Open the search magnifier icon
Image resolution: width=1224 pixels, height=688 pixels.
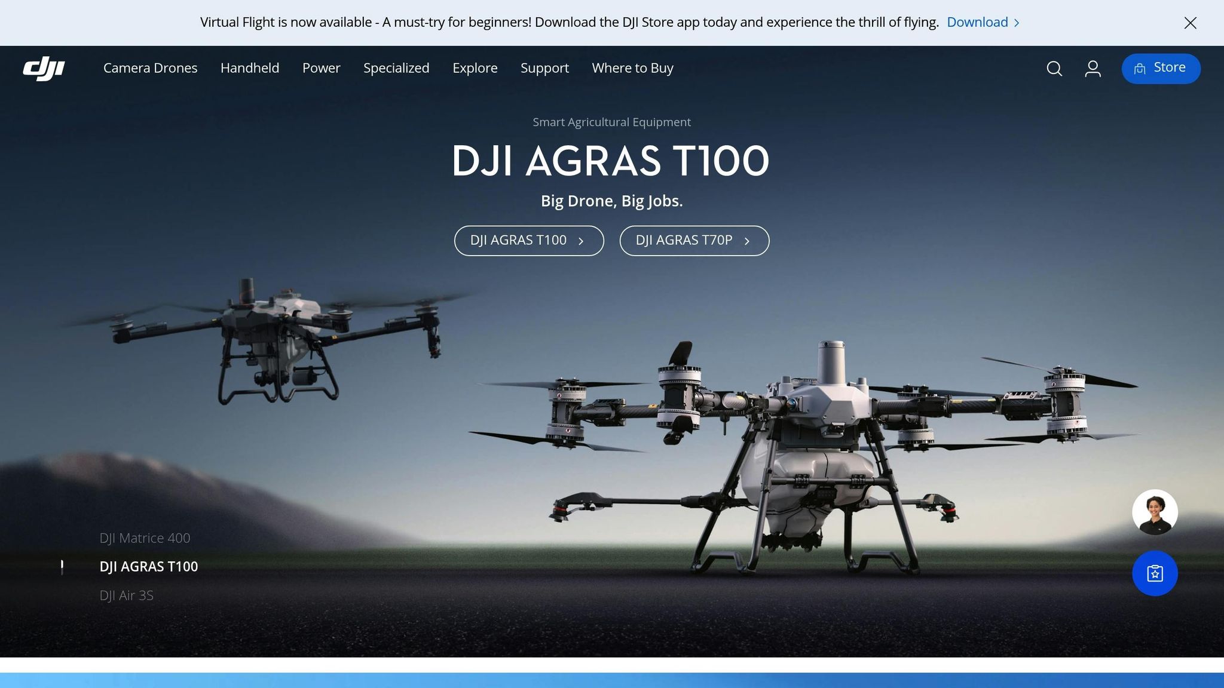click(x=1054, y=69)
